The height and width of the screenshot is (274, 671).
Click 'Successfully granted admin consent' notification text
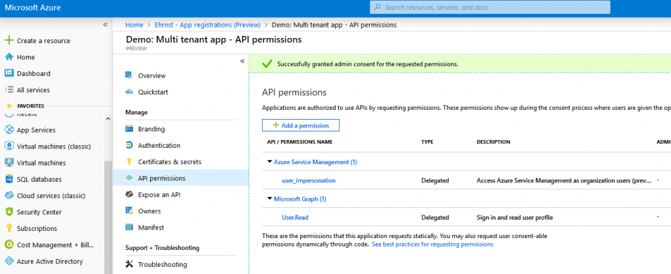point(368,64)
